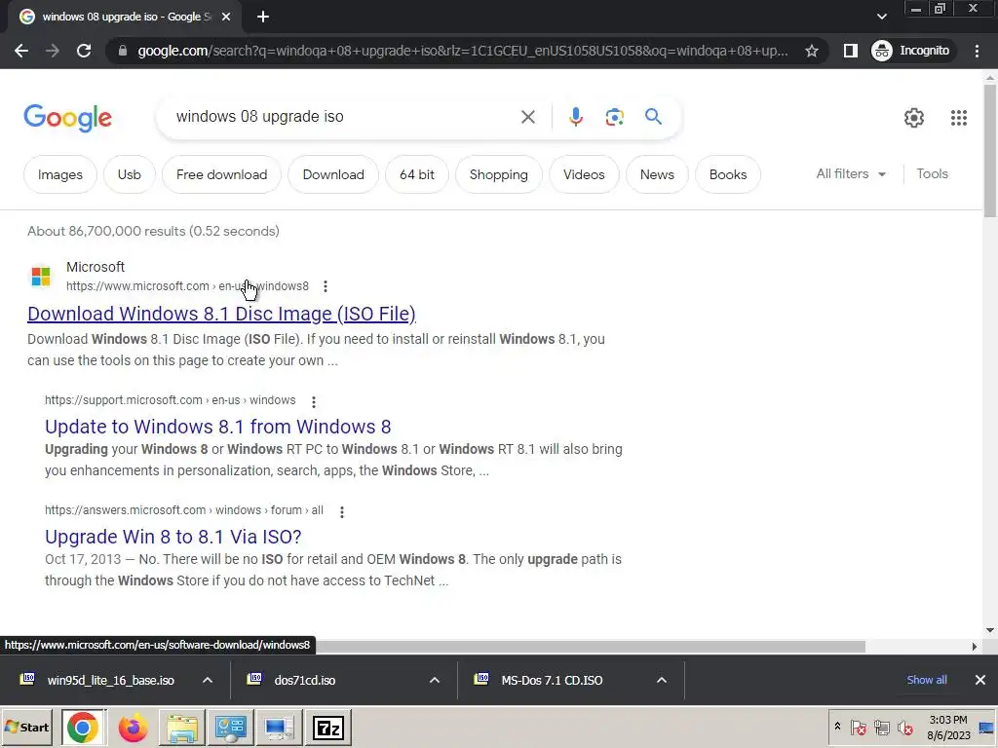The height and width of the screenshot is (748, 998).
Task: Reload the page with the refresh icon
Action: [84, 51]
